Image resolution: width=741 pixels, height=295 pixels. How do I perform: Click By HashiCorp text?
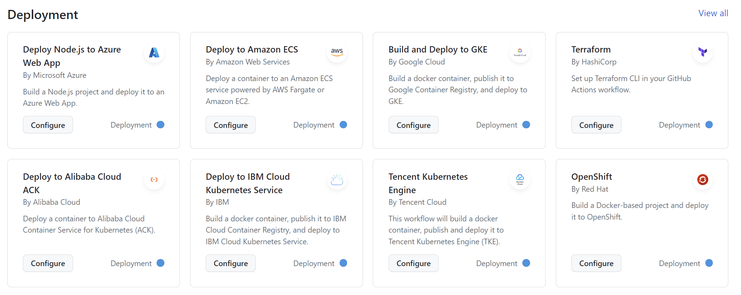click(x=594, y=62)
